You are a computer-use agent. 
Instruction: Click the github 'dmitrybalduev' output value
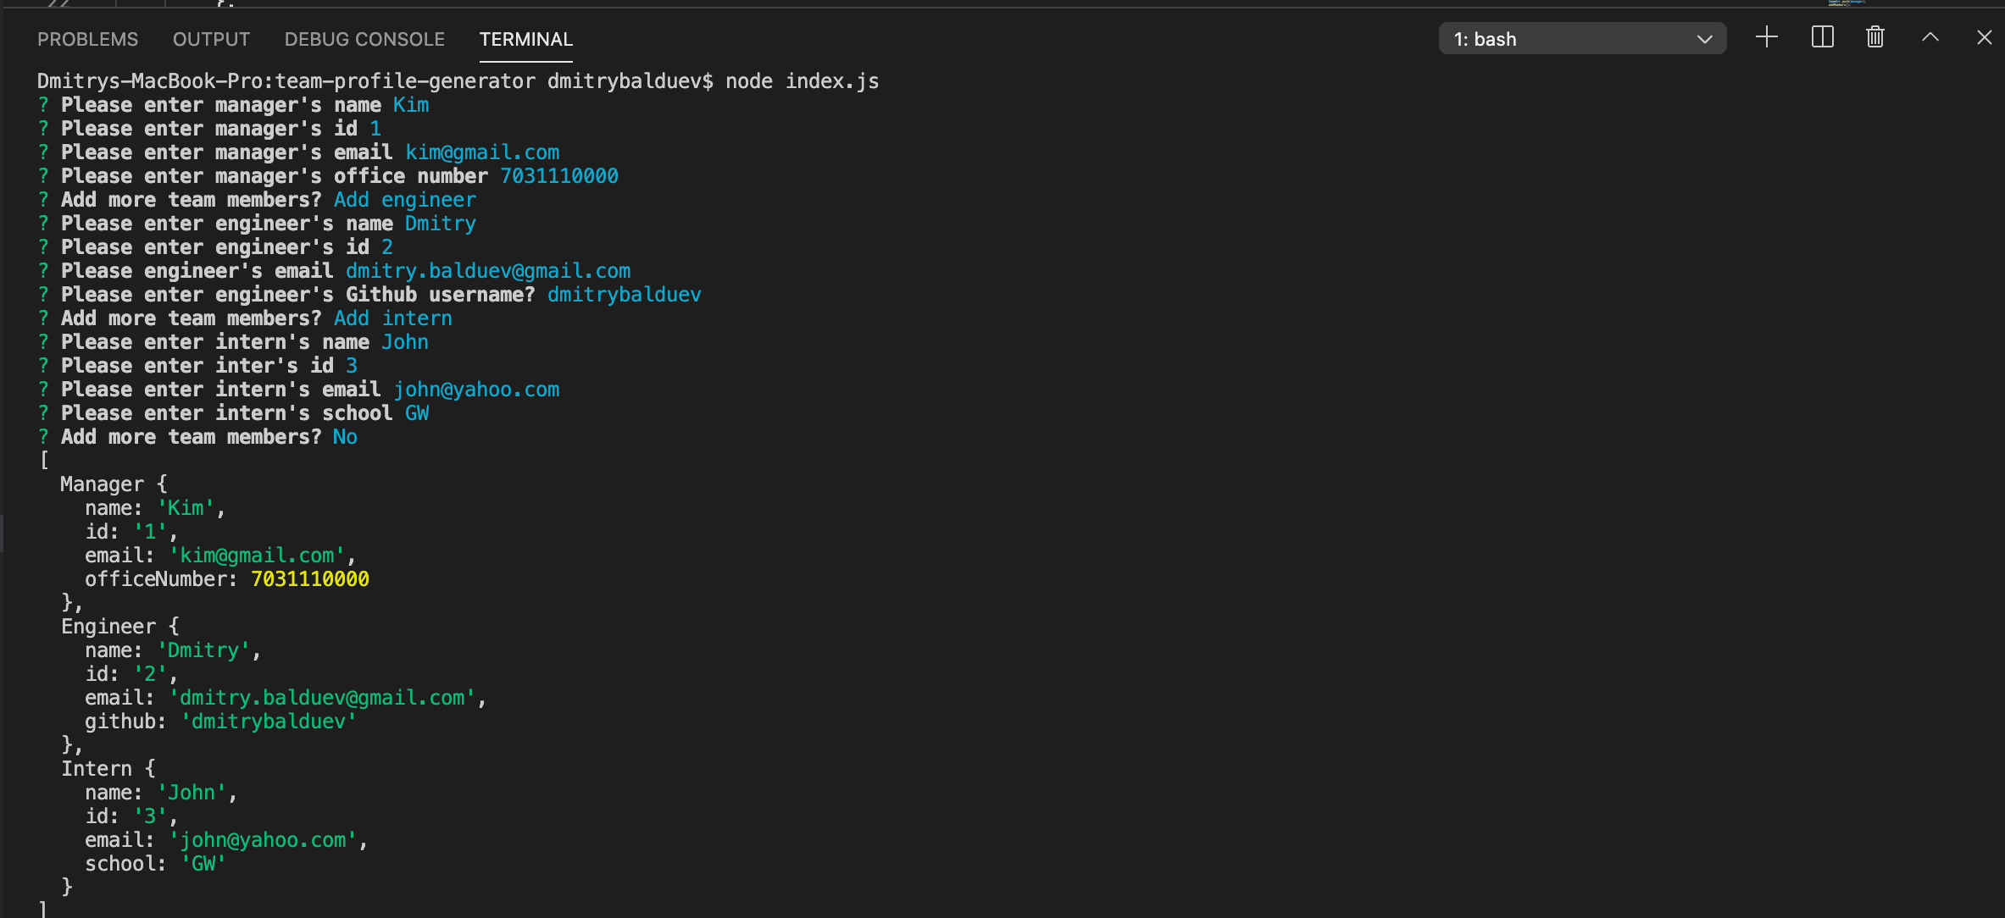click(268, 722)
